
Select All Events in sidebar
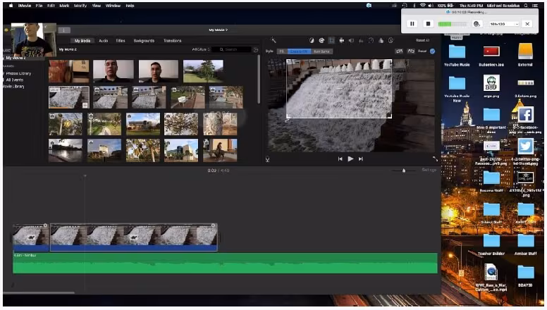tap(15, 80)
